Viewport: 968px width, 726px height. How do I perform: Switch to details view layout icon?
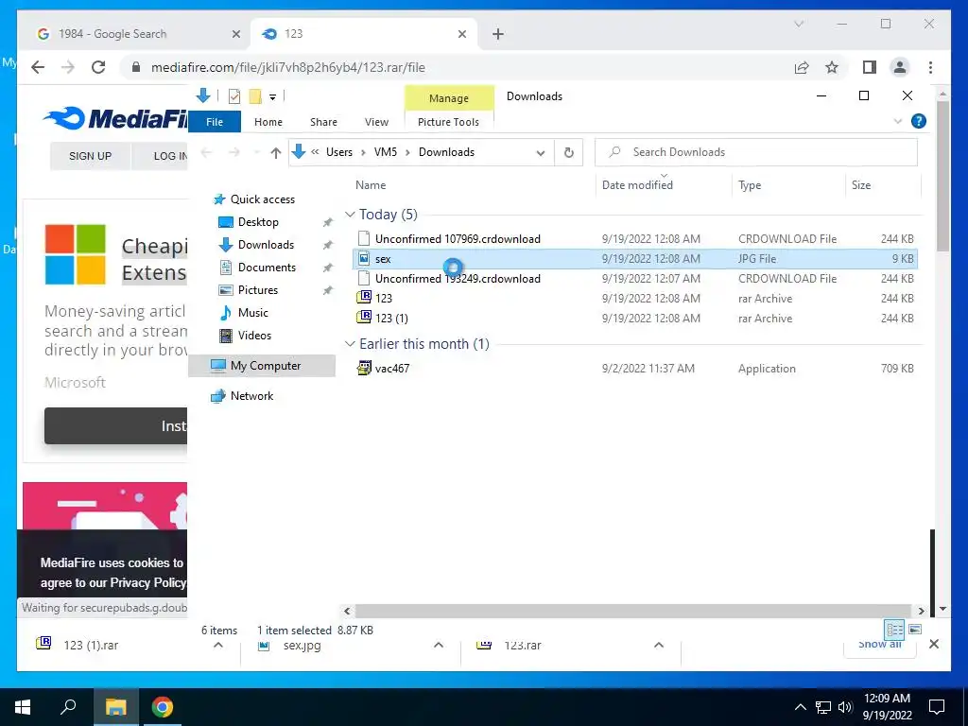point(894,629)
